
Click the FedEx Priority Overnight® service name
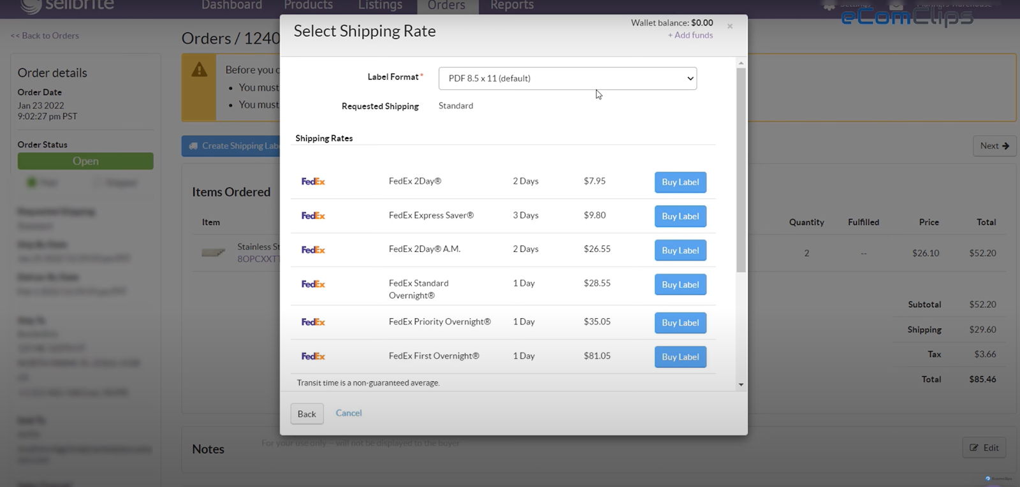click(x=440, y=322)
